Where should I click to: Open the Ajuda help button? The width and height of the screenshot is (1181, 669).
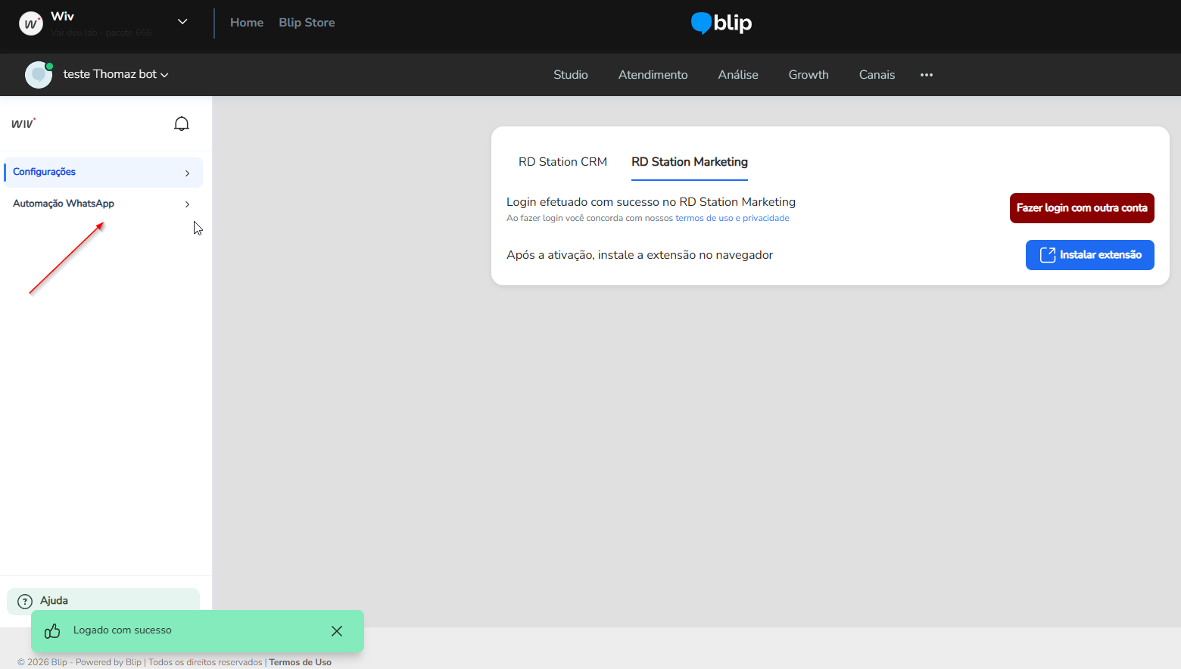(x=104, y=601)
